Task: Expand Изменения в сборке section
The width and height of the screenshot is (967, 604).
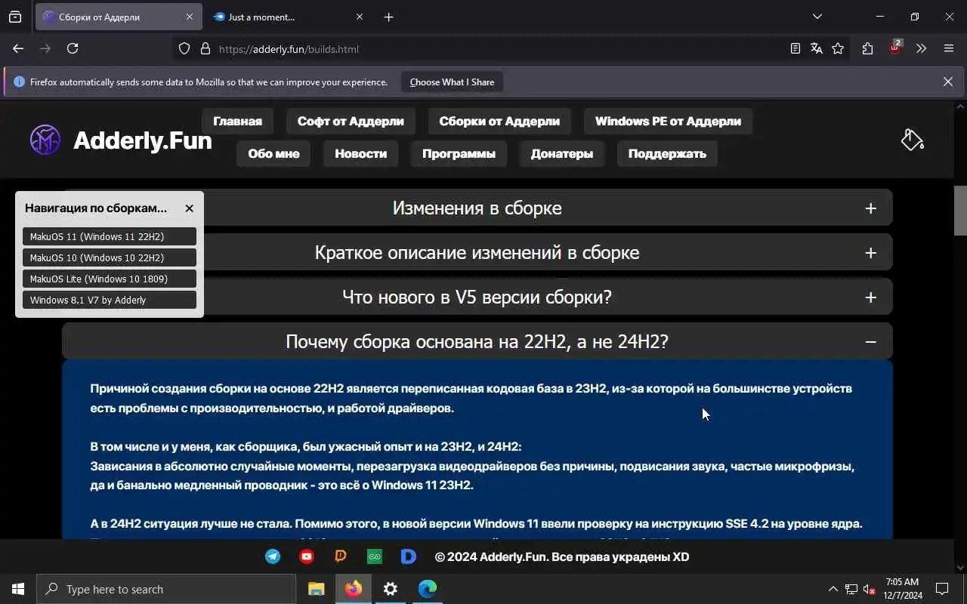Action: point(477,208)
